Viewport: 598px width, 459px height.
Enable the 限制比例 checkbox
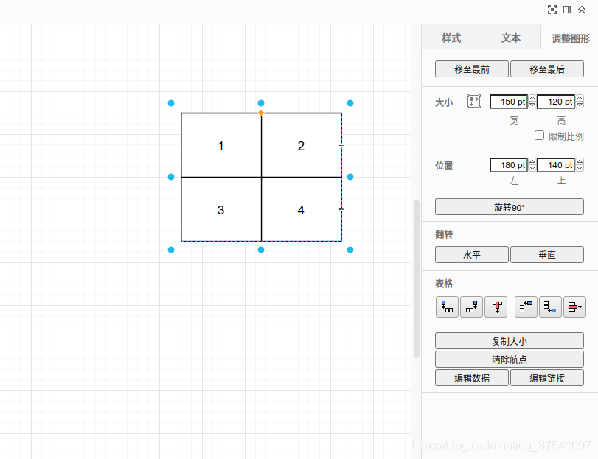coord(539,136)
